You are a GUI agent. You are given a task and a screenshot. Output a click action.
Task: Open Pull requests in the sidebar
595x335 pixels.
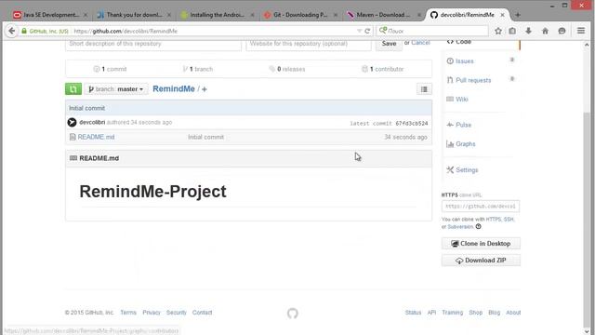473,80
